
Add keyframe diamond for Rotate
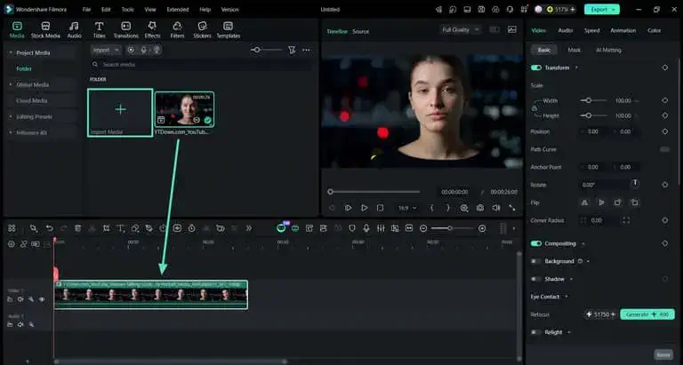pyautogui.click(x=664, y=185)
